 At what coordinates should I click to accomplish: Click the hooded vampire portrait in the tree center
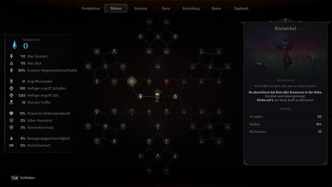coord(158,96)
